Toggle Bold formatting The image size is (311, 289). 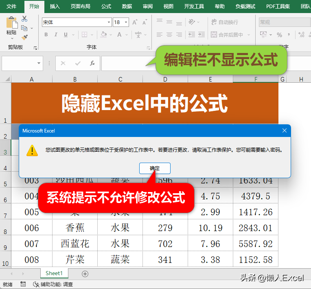pos(46,35)
